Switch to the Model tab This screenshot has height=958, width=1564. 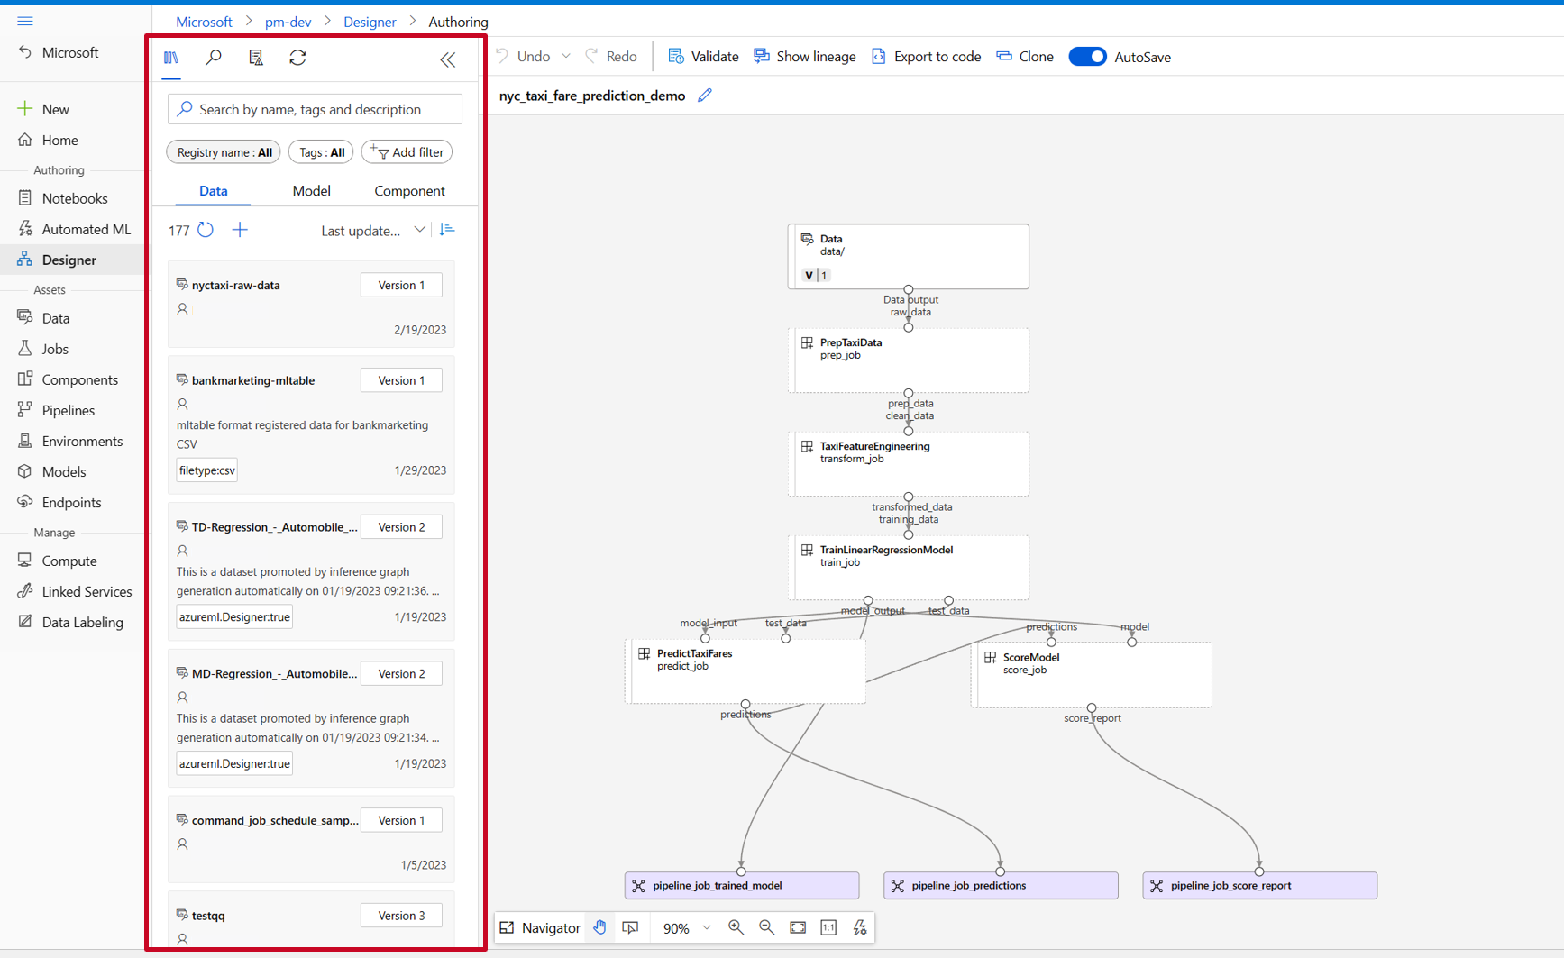[311, 191]
